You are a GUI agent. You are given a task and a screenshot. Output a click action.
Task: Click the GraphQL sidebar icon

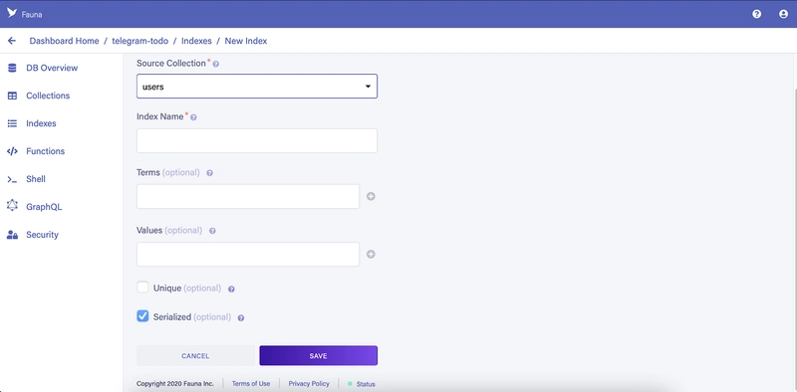click(12, 206)
